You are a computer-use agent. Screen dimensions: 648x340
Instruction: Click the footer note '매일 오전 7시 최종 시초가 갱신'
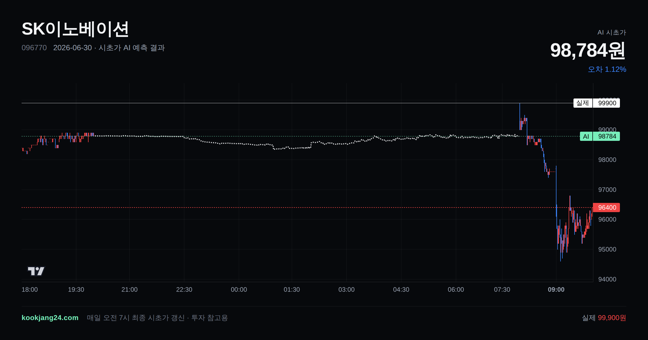pos(136,318)
